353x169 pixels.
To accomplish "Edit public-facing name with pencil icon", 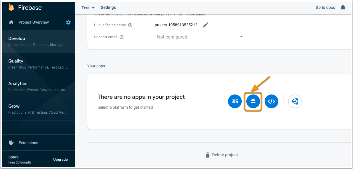I will pyautogui.click(x=205, y=25).
